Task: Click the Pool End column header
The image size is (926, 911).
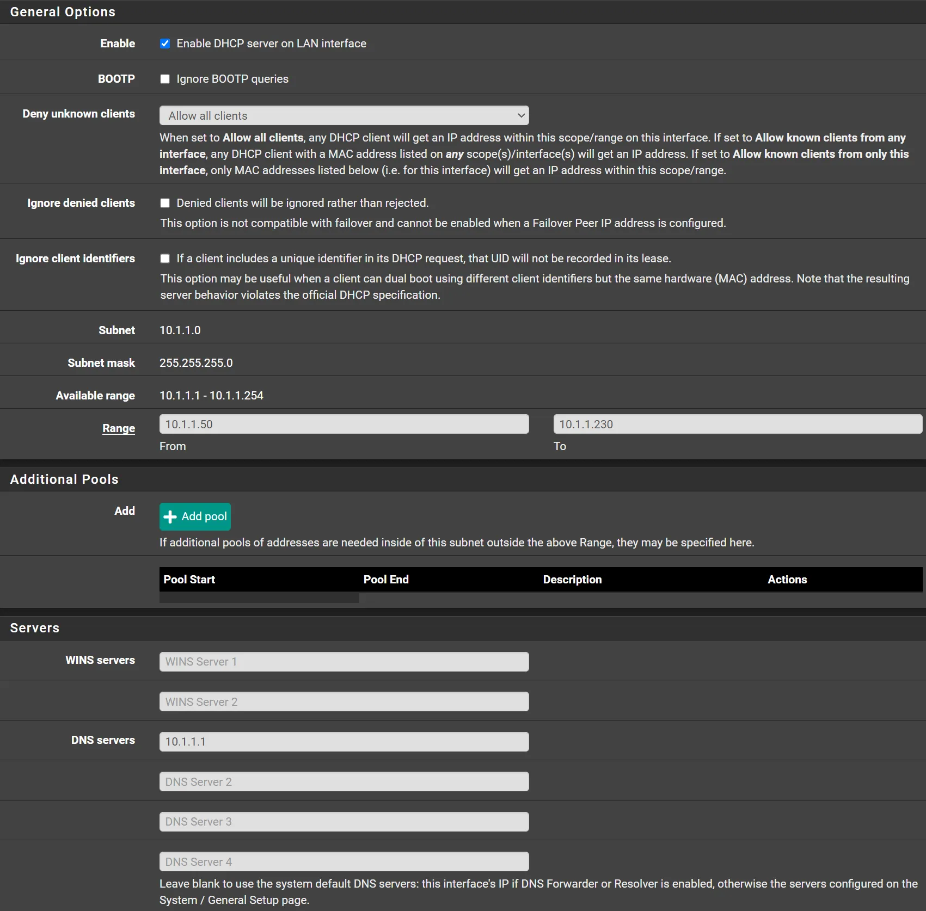Action: (x=386, y=580)
